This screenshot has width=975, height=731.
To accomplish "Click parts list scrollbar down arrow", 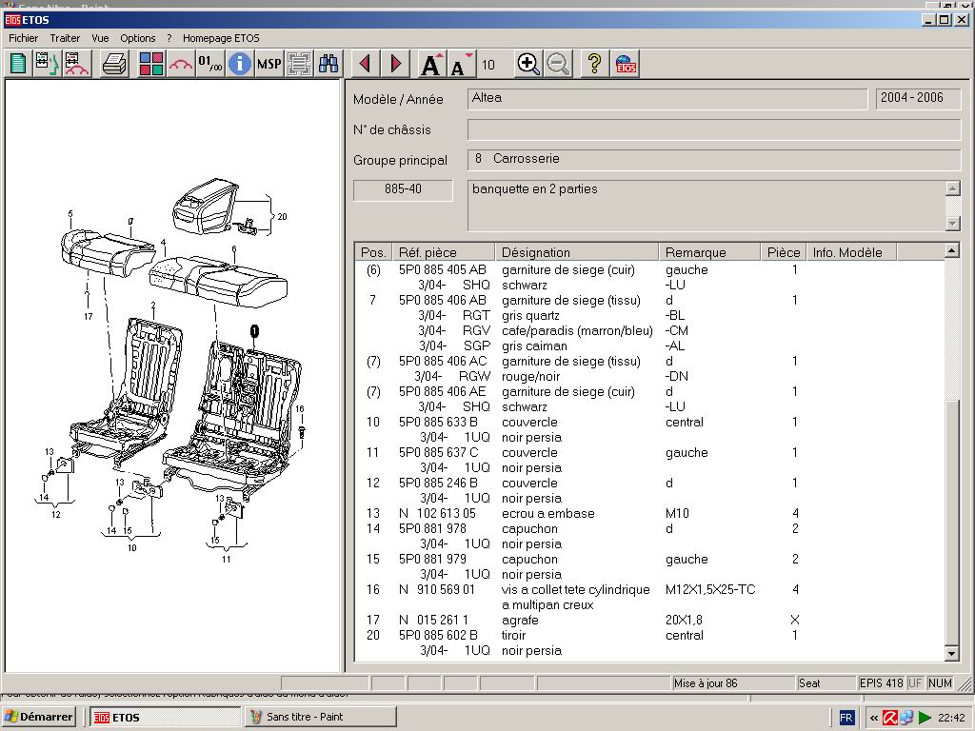I will pyautogui.click(x=951, y=653).
